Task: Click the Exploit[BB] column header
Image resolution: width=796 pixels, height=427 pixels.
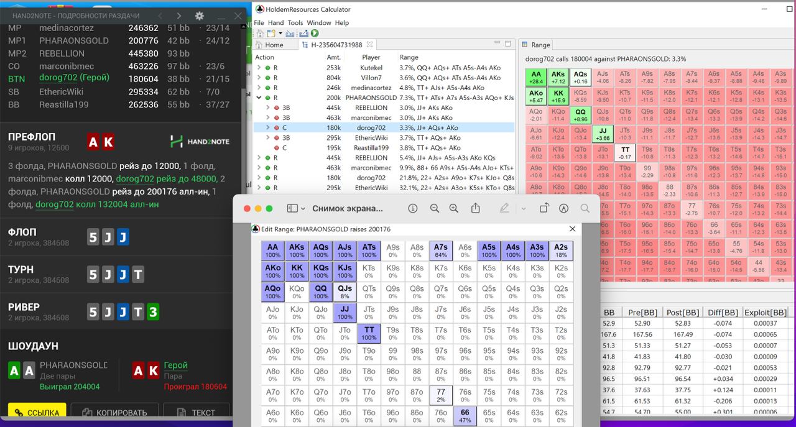Action: (766, 313)
